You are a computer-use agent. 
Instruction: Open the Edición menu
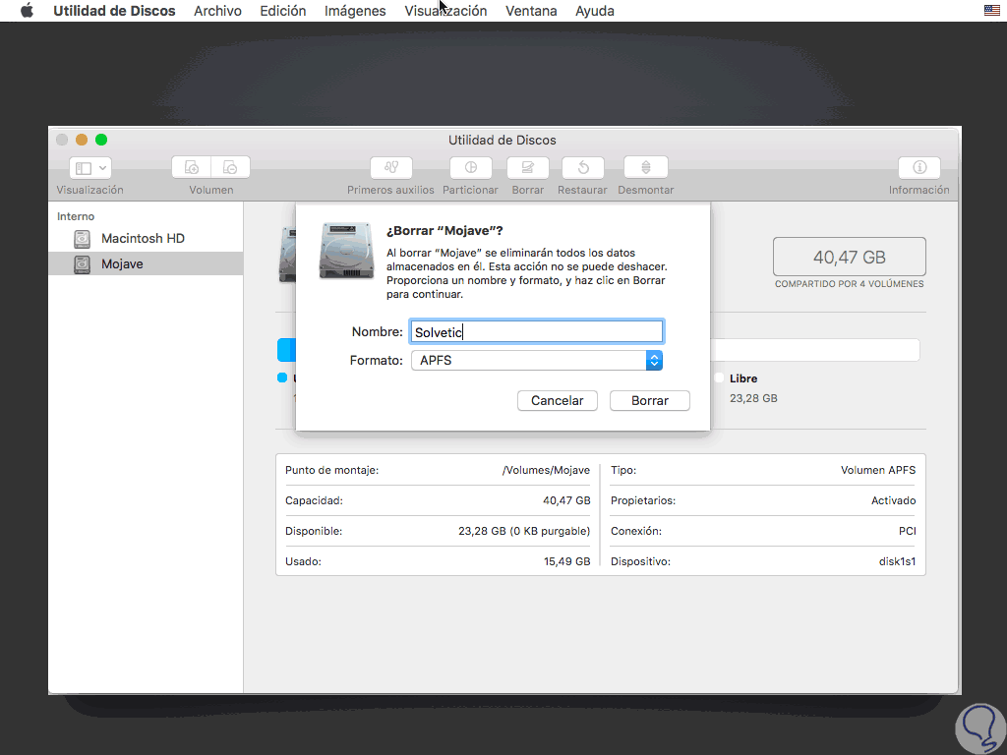[282, 11]
